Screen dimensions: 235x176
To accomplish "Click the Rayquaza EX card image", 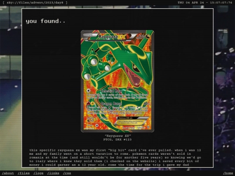I will coord(117,81).
